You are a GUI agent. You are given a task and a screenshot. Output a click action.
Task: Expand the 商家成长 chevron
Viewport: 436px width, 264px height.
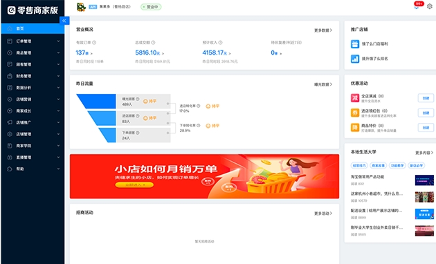tap(58, 111)
